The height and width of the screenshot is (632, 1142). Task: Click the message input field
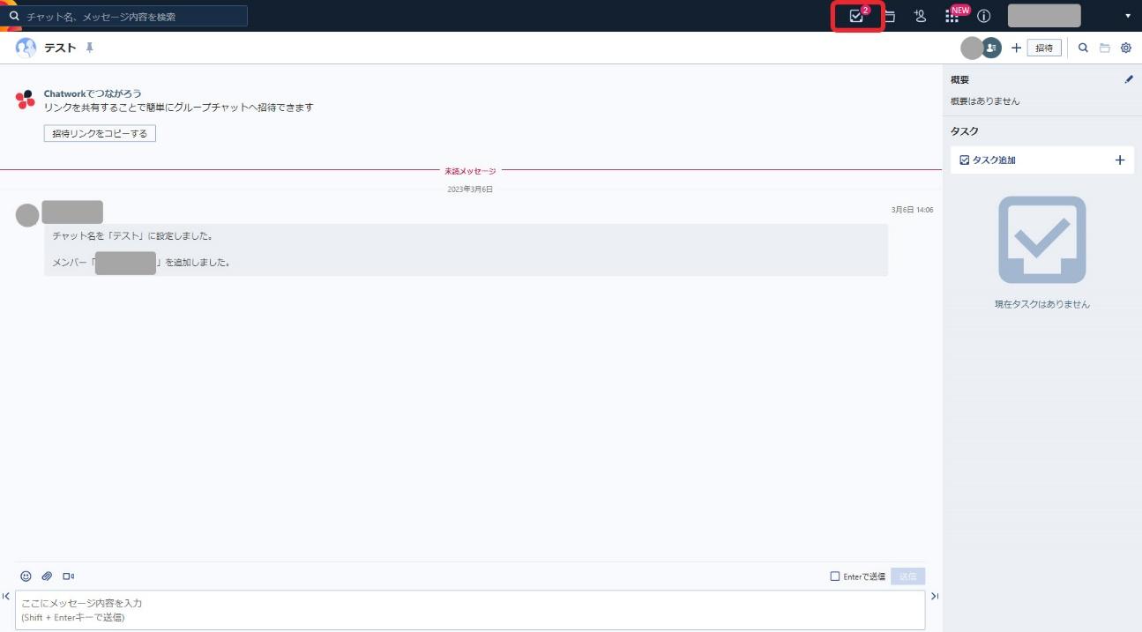click(x=469, y=609)
